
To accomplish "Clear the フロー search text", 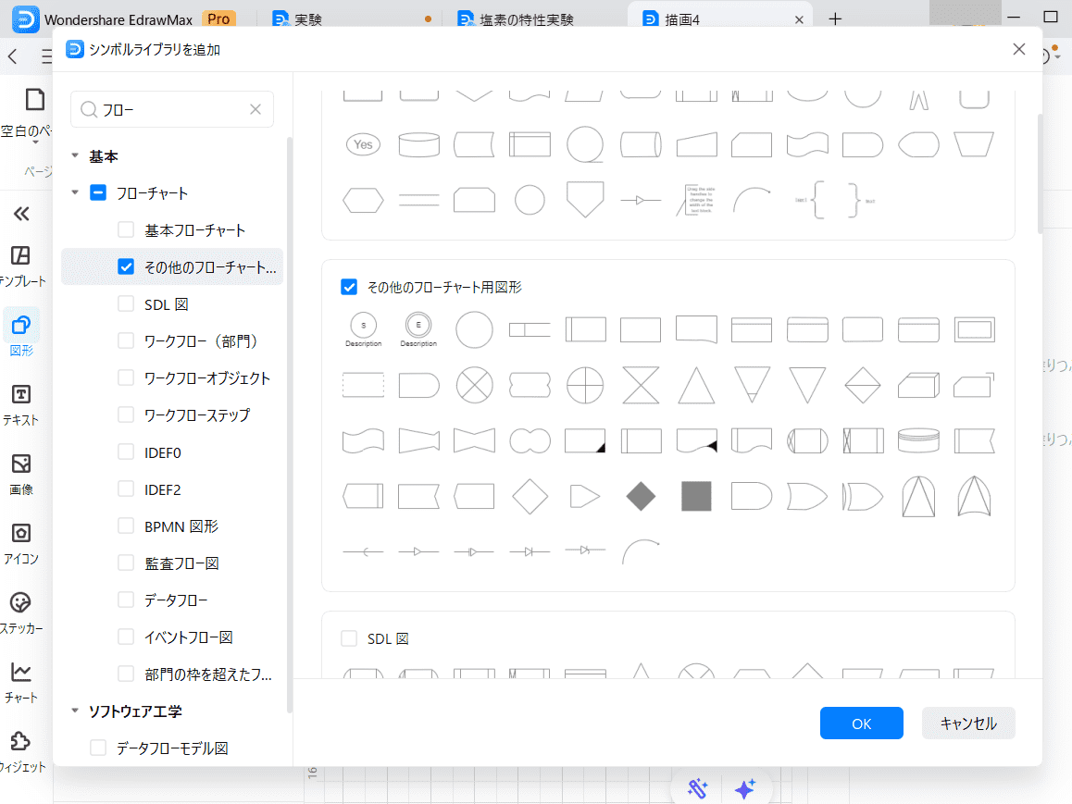I will pyautogui.click(x=256, y=109).
